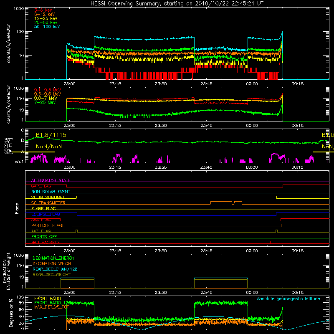Click the DECIMATION_WEIGHT legend label
Viewport: 334px width, 334px height.
[x=53, y=264]
